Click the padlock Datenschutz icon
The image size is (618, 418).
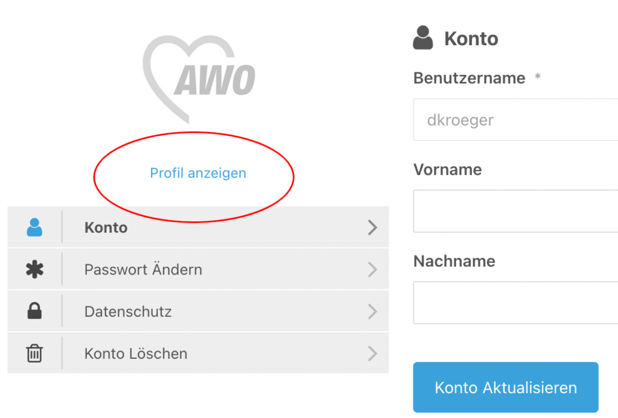(x=35, y=311)
